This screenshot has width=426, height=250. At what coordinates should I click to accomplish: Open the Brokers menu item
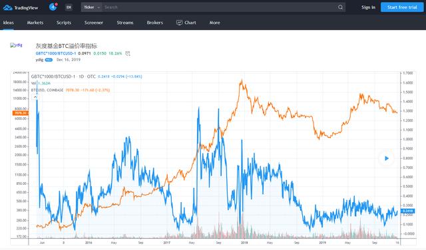click(155, 23)
